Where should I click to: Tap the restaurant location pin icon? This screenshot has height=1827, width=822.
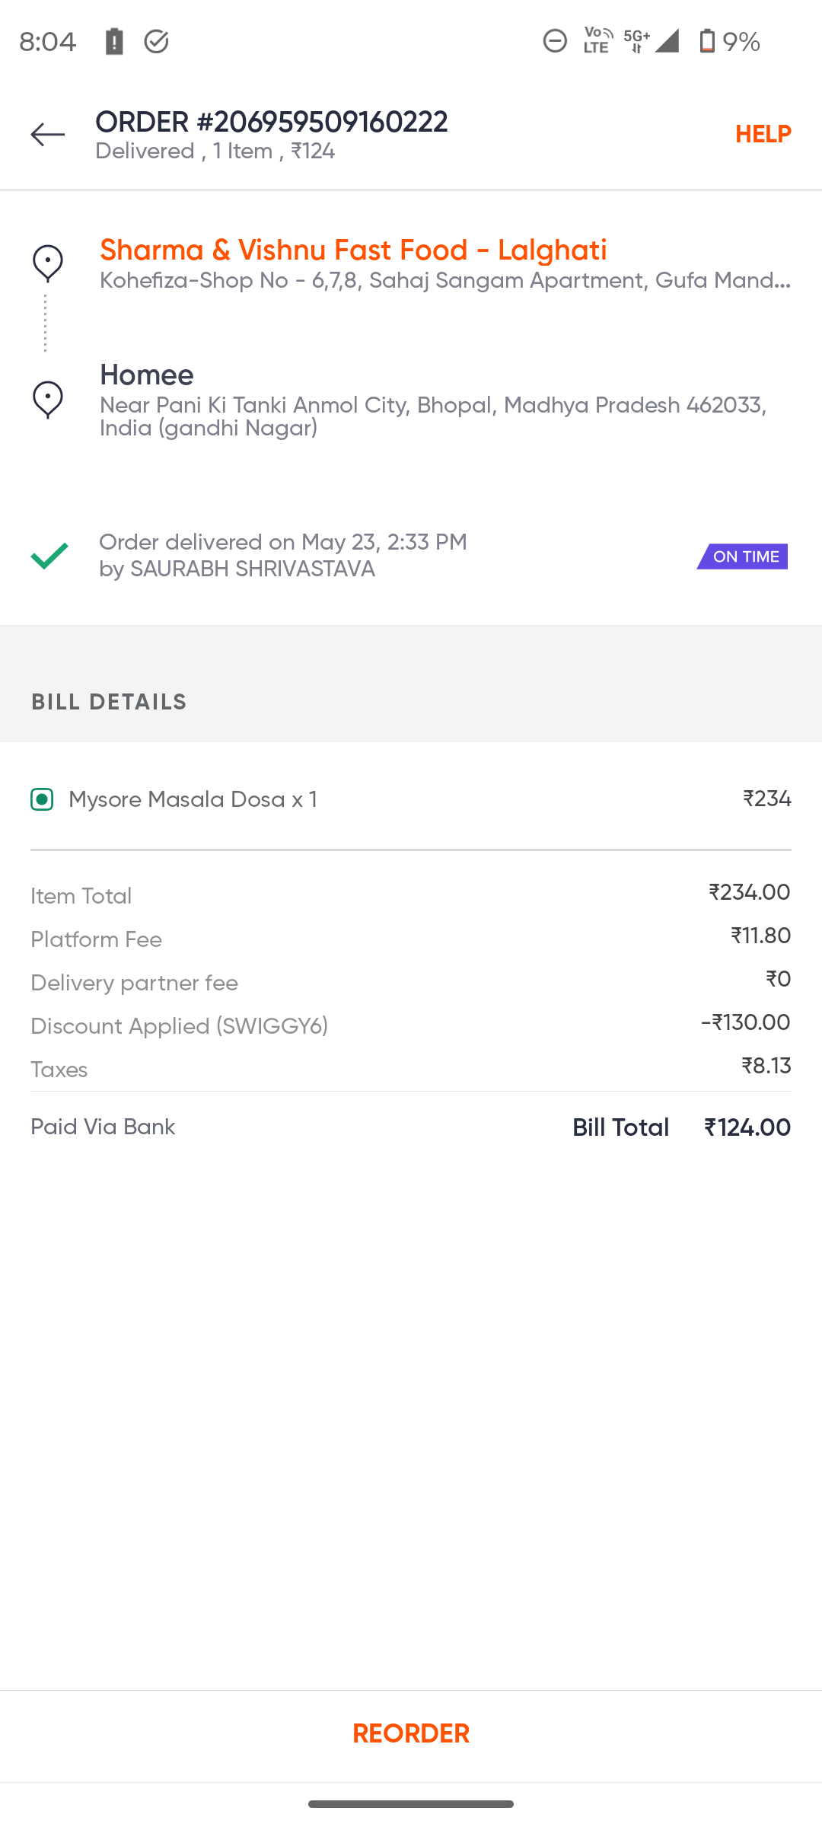(47, 263)
